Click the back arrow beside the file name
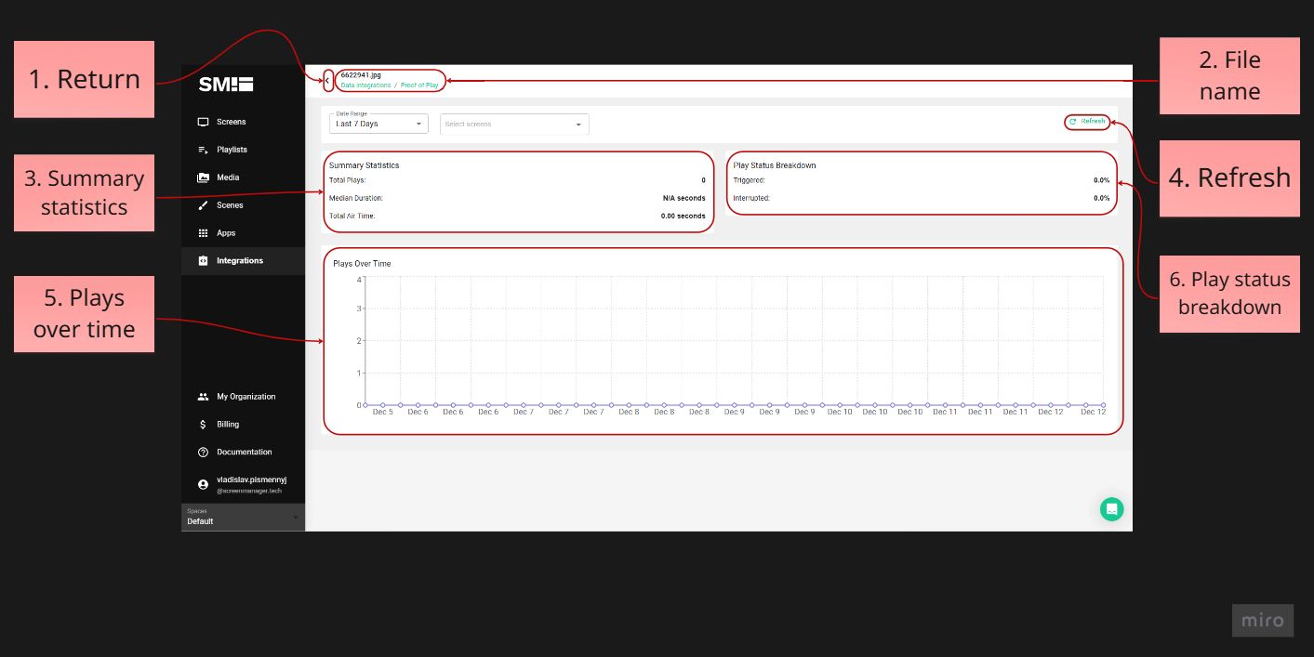Viewport: 1314px width, 657px height. pos(327,81)
